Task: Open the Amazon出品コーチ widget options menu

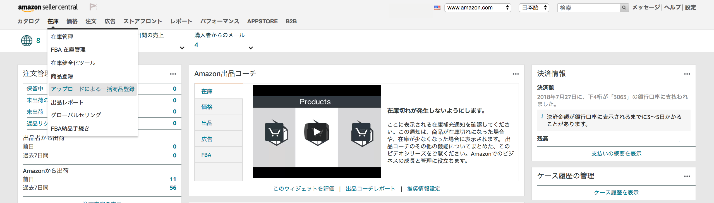Action: coord(516,74)
